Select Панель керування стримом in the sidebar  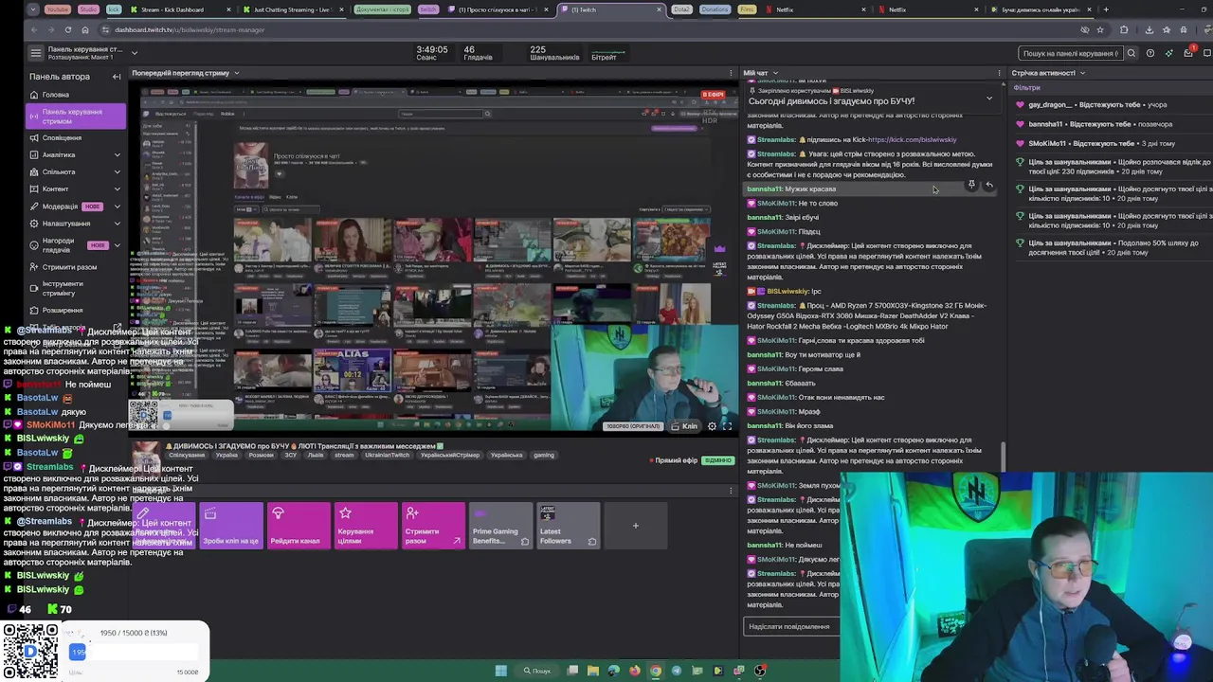76,117
